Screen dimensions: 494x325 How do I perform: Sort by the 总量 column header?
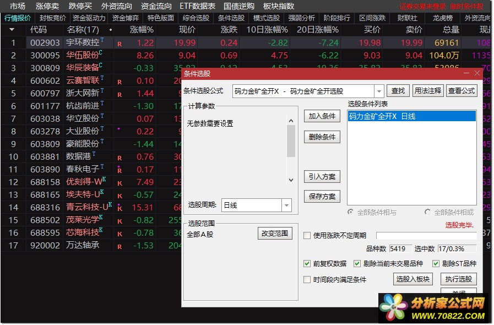pos(451,30)
